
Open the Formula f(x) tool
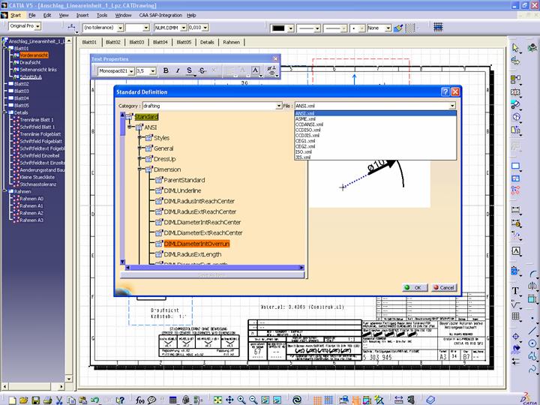coord(139,400)
